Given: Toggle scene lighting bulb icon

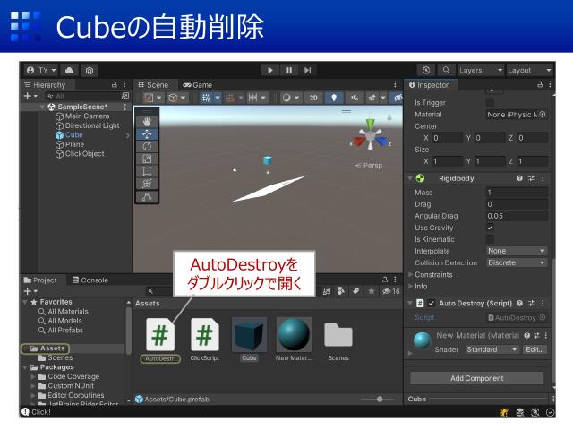Looking at the screenshot, I should click(335, 98).
